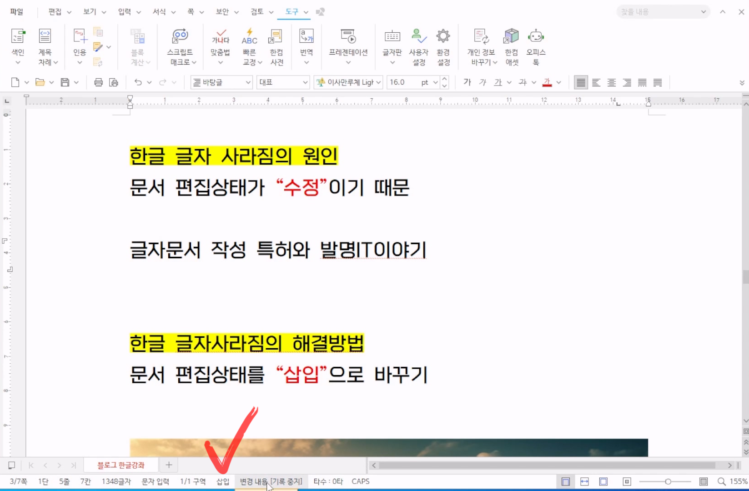
Task: Click the redo arrow icon
Action: [162, 82]
